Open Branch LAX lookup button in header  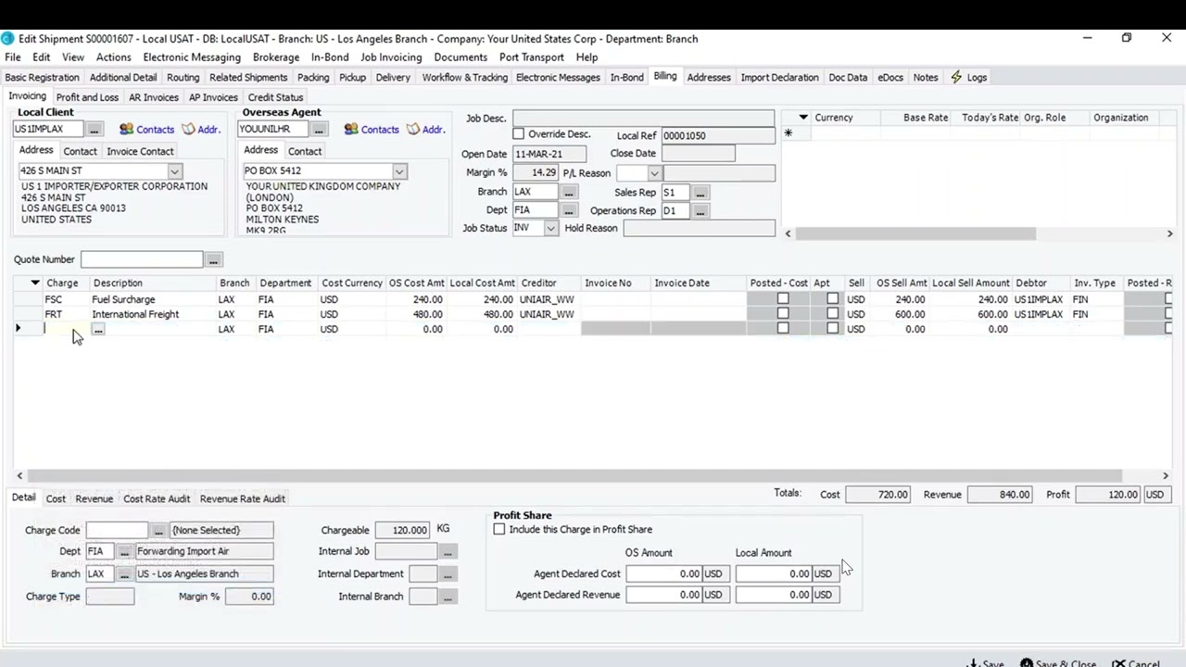point(569,192)
